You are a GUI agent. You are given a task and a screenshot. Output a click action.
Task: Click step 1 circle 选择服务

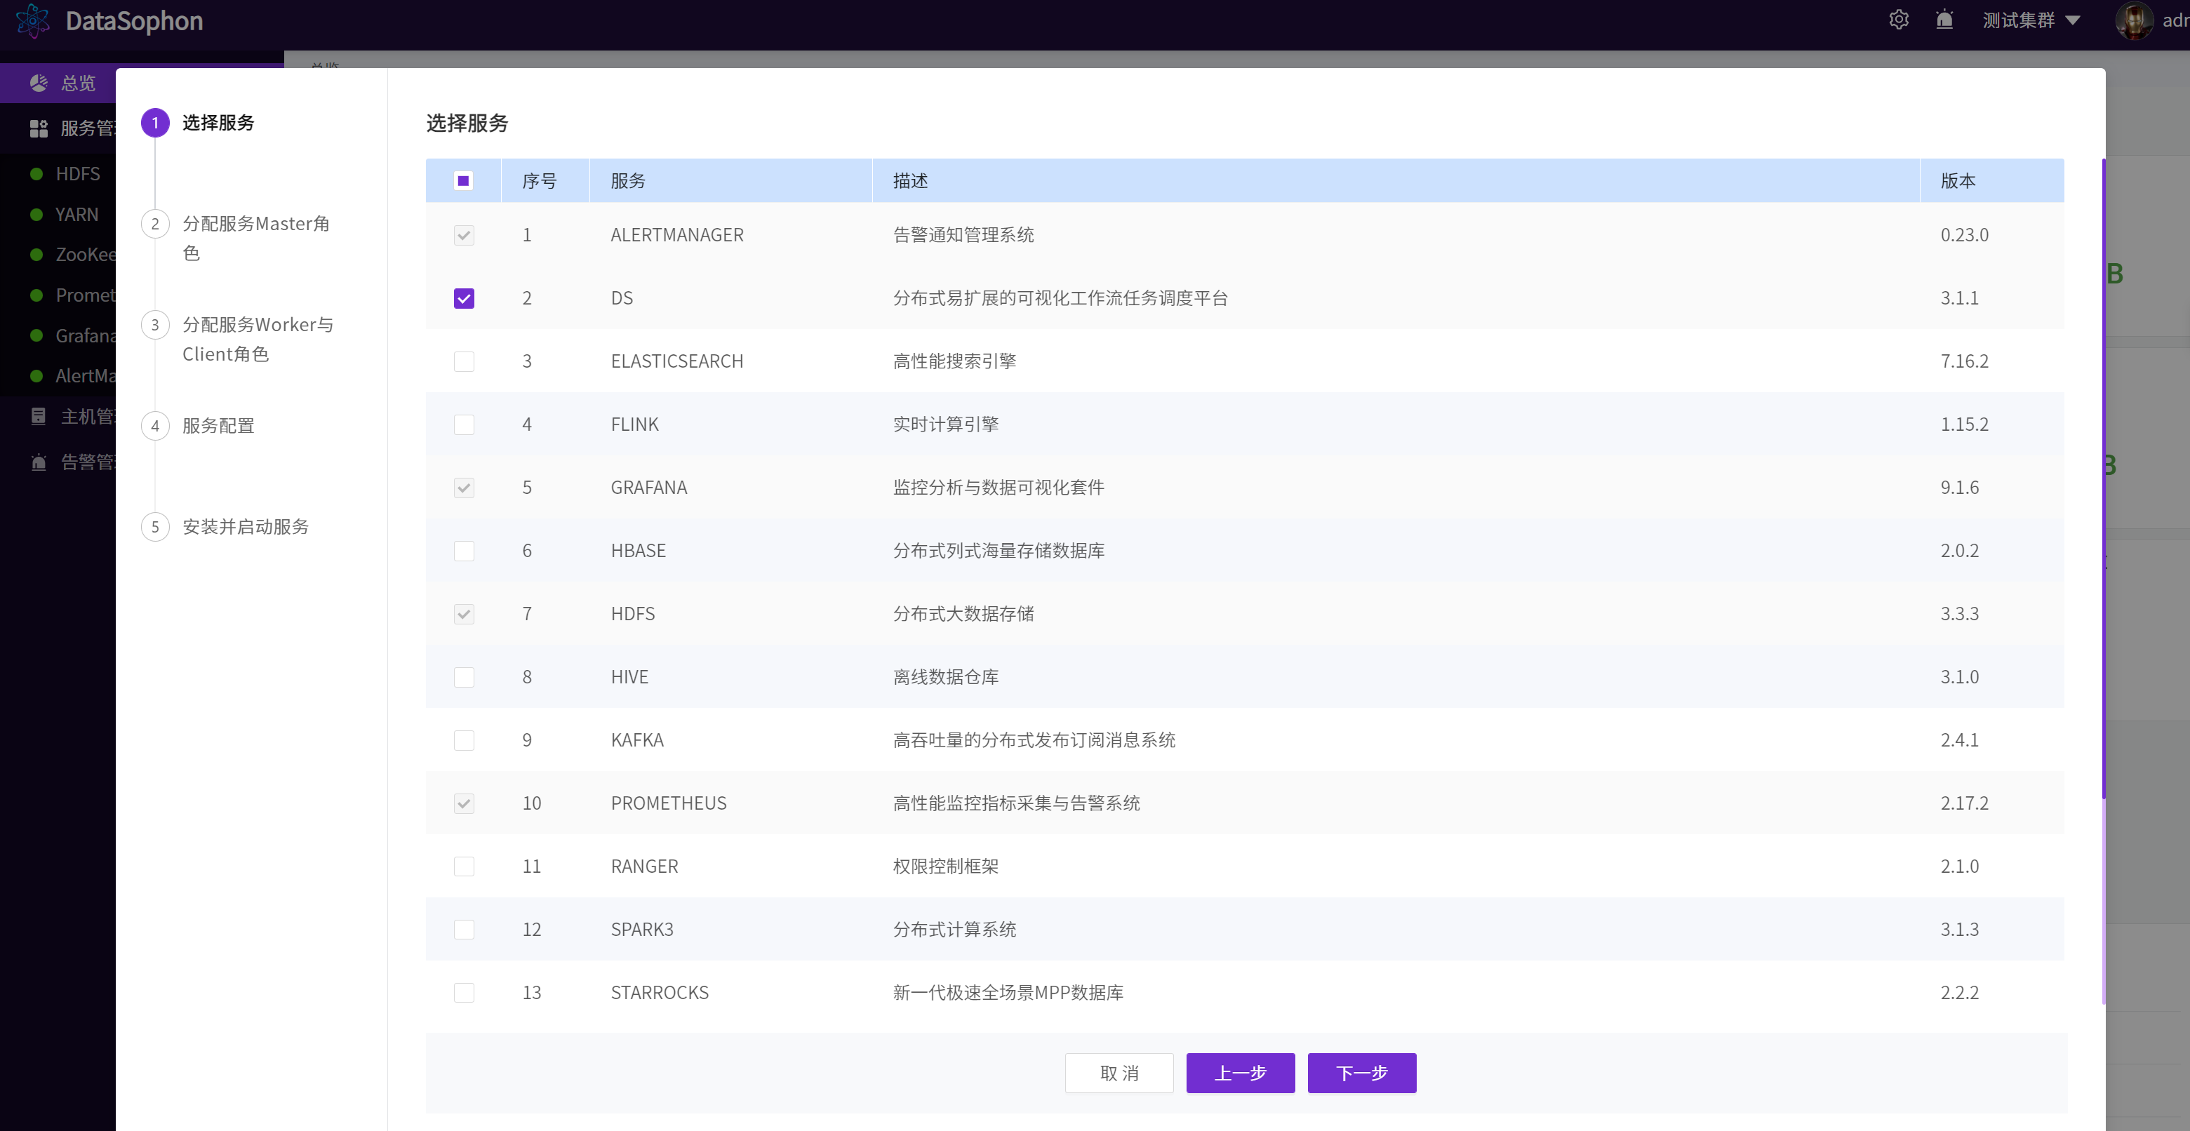(x=155, y=122)
